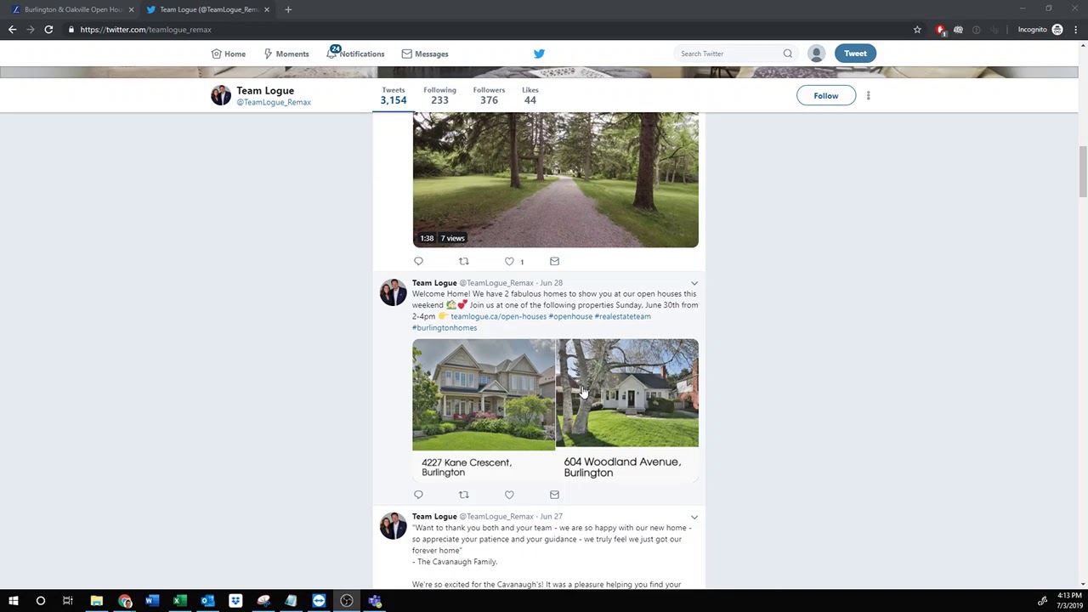
Task: Open Microsoft Word from the taskbar
Action: pos(151,601)
